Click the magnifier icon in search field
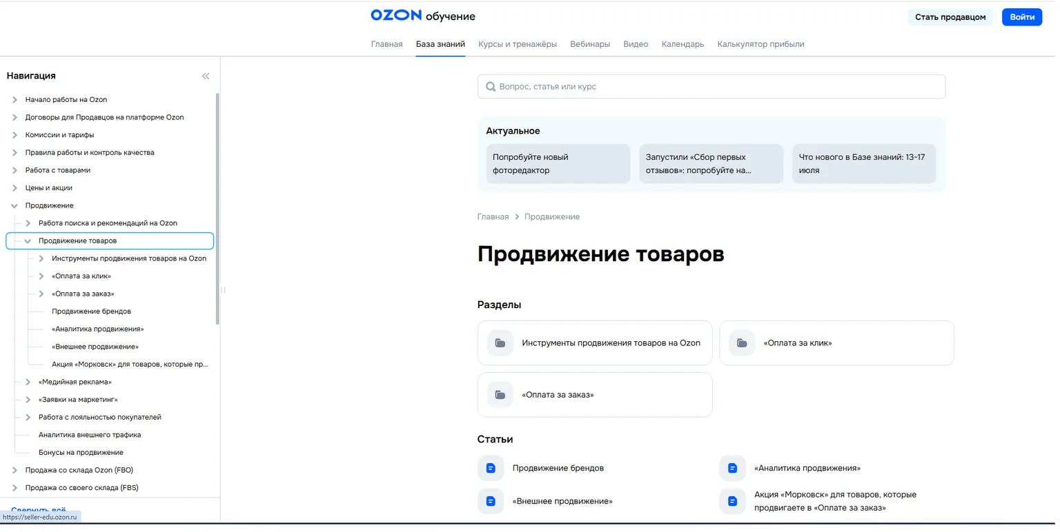 (x=491, y=87)
